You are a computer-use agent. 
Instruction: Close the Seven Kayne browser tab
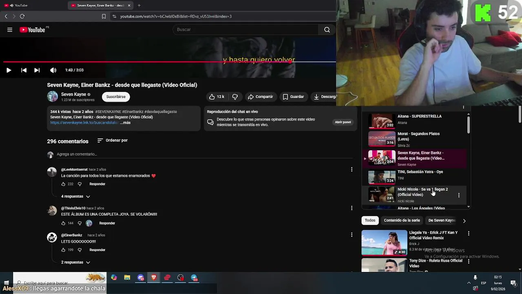point(129,5)
